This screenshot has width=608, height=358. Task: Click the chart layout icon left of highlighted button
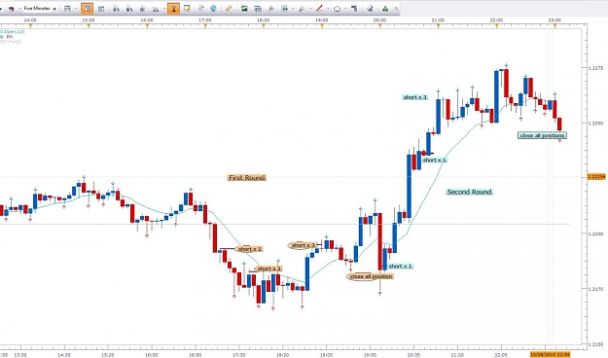click(x=67, y=8)
